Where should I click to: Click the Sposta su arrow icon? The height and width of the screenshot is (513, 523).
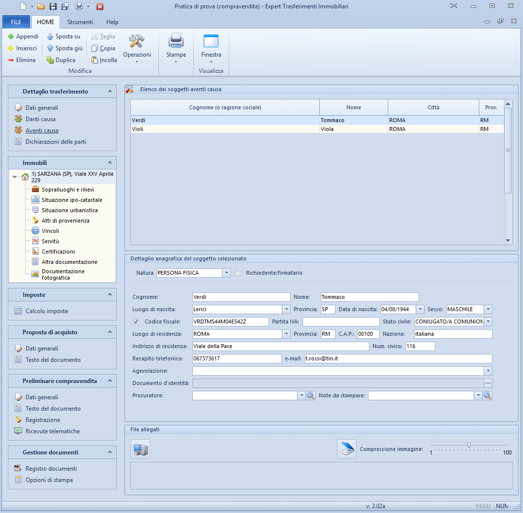click(50, 36)
